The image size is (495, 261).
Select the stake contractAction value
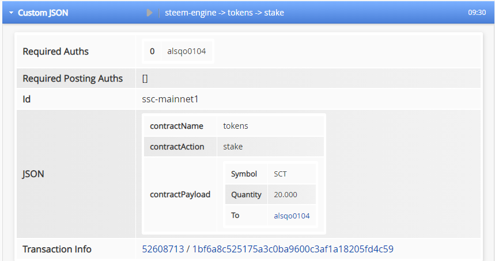pyautogui.click(x=233, y=147)
